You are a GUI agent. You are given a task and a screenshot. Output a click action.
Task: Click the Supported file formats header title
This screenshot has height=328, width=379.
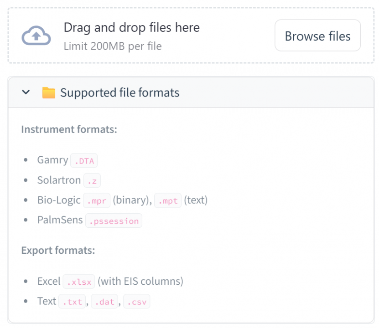click(119, 92)
